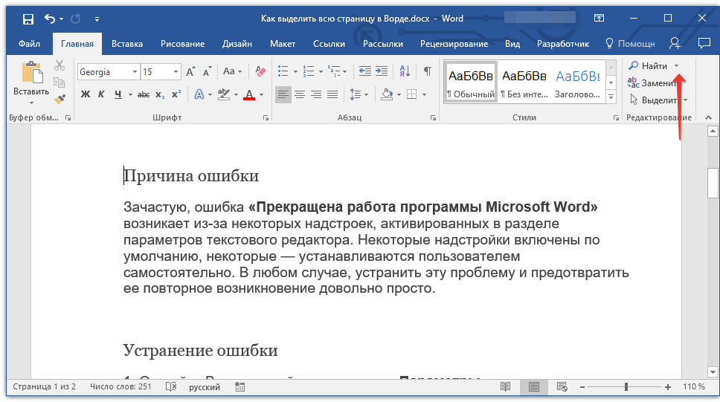Expand the Найти dropdown arrow
This screenshot has height=402, width=720.
point(676,66)
